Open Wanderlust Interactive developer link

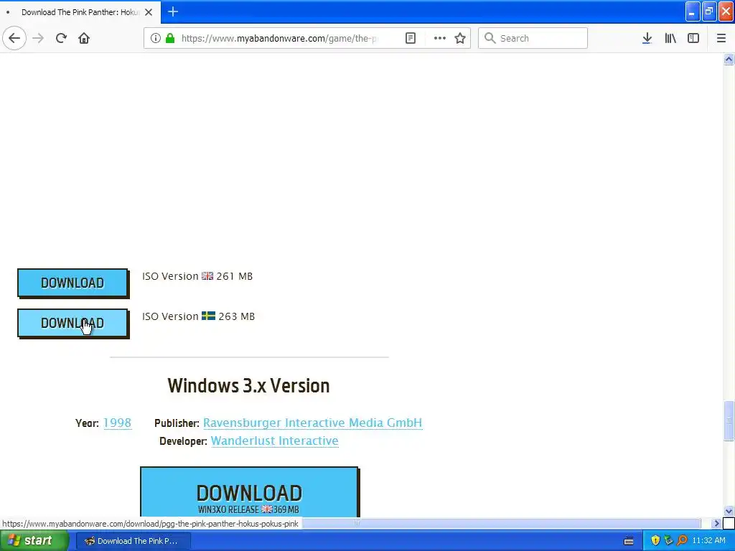(x=275, y=441)
